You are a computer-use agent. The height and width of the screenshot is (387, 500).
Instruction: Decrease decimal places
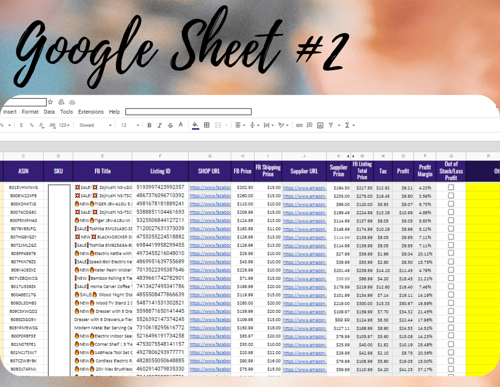[41, 125]
